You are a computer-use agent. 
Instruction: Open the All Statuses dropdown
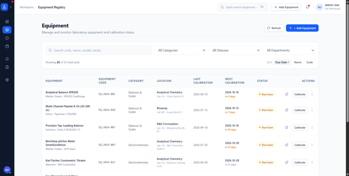click(234, 50)
